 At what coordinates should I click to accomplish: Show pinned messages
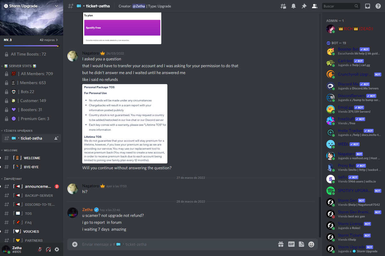tap(304, 6)
